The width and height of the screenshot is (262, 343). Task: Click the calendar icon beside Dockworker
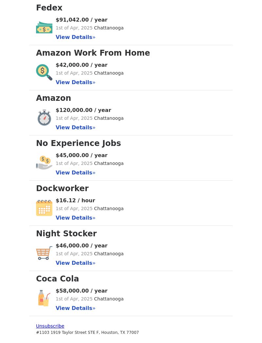[x=44, y=208]
